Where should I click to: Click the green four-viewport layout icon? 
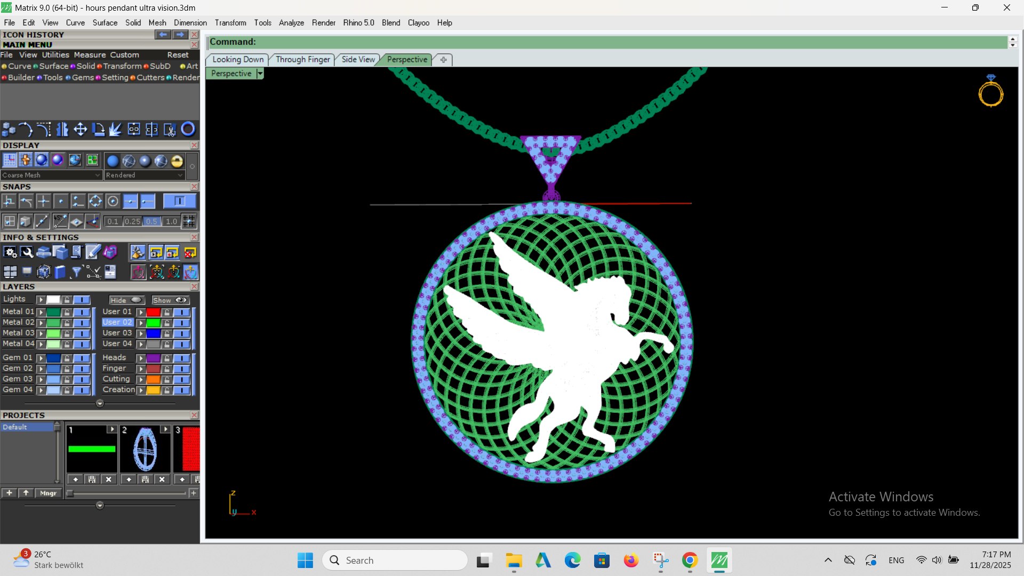(92, 161)
